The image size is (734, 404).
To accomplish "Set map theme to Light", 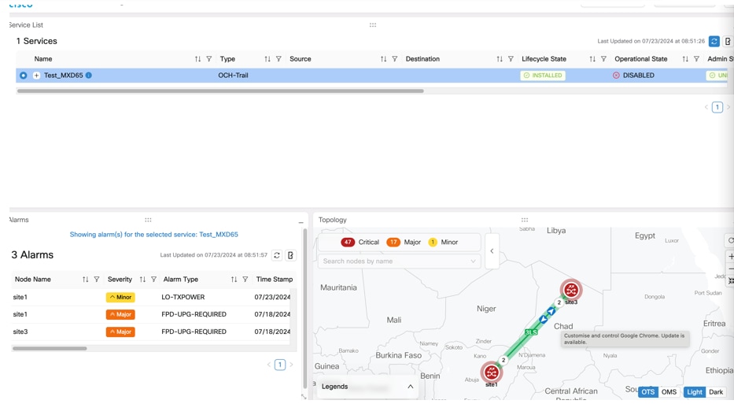I will (x=695, y=392).
